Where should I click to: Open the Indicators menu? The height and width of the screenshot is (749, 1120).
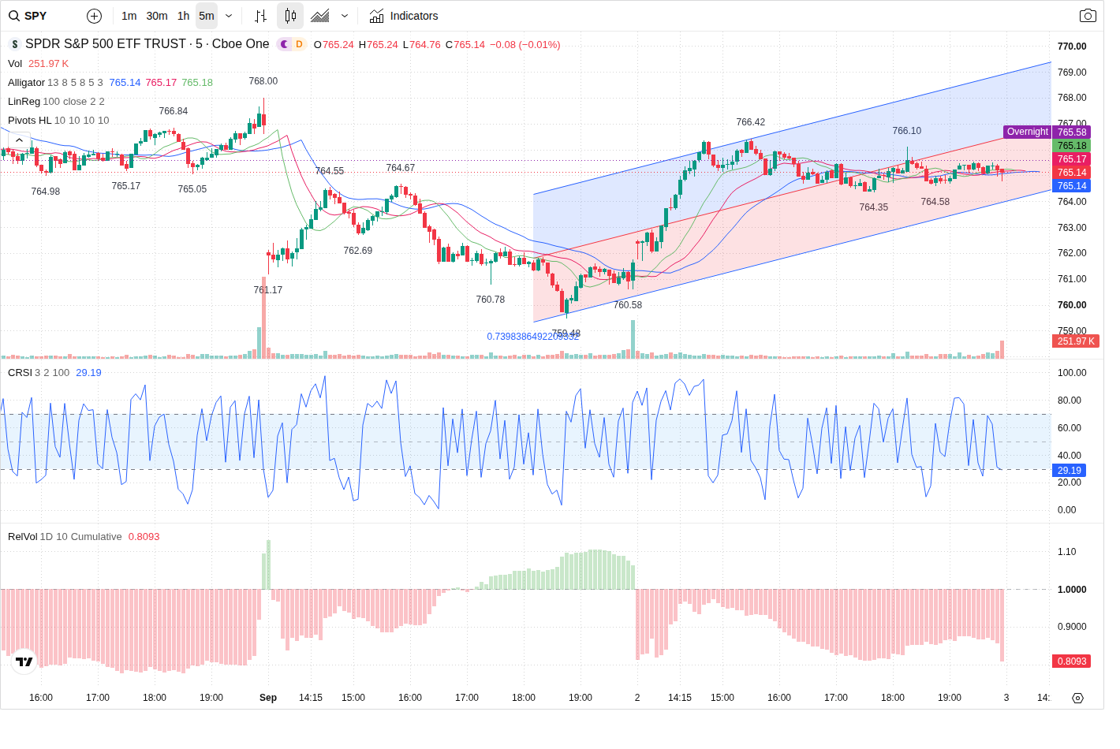click(404, 16)
